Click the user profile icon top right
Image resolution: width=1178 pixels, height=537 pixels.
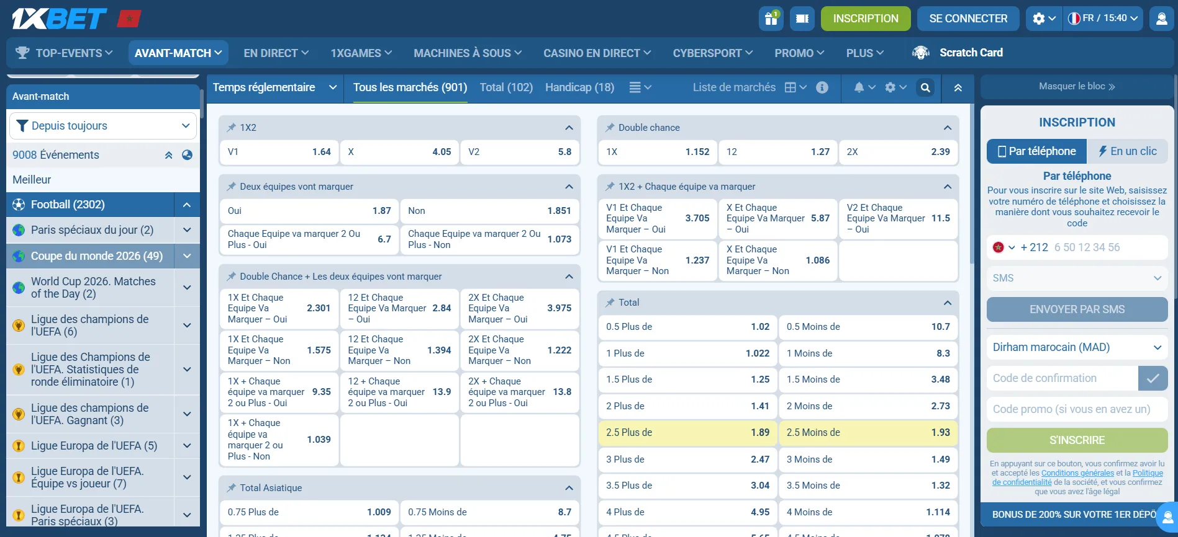tap(1161, 19)
